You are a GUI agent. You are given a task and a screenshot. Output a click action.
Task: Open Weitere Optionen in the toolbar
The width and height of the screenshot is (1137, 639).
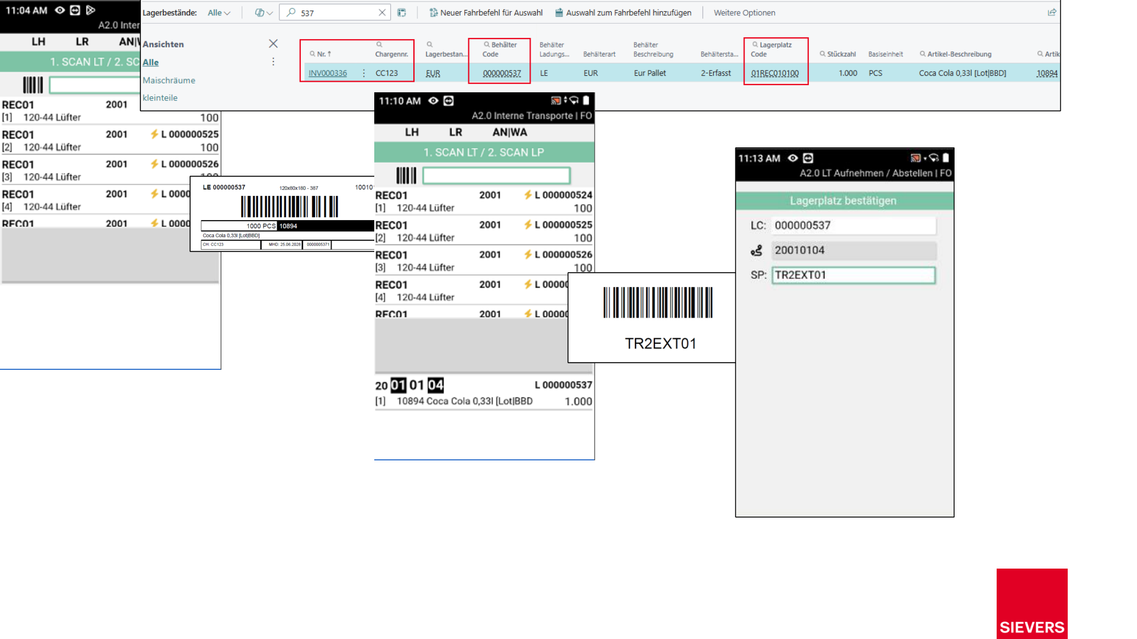(x=744, y=12)
